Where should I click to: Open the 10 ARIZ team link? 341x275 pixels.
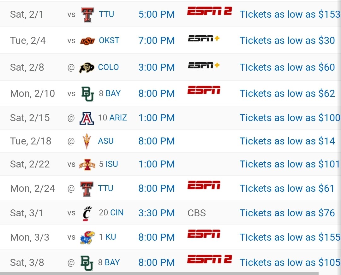[112, 118]
